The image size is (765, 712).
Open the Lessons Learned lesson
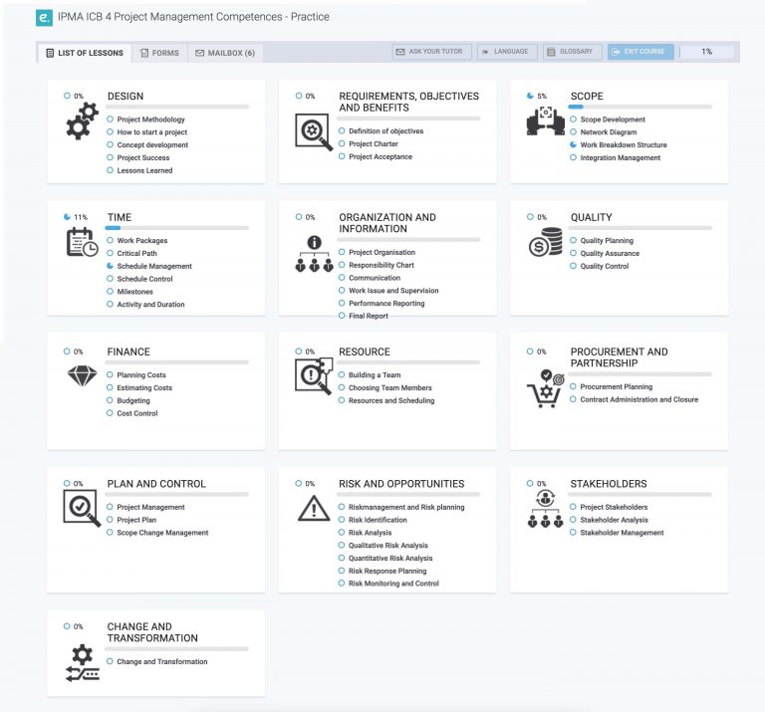144,170
